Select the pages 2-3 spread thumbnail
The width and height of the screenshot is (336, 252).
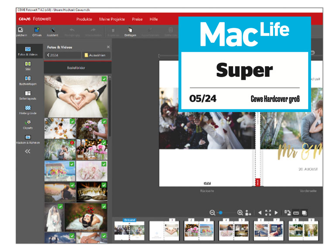[199, 231]
